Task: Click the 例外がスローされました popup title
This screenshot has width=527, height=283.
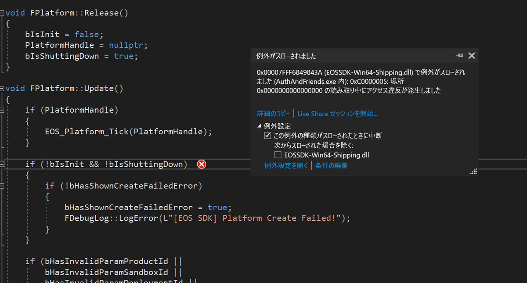Action: click(x=286, y=56)
